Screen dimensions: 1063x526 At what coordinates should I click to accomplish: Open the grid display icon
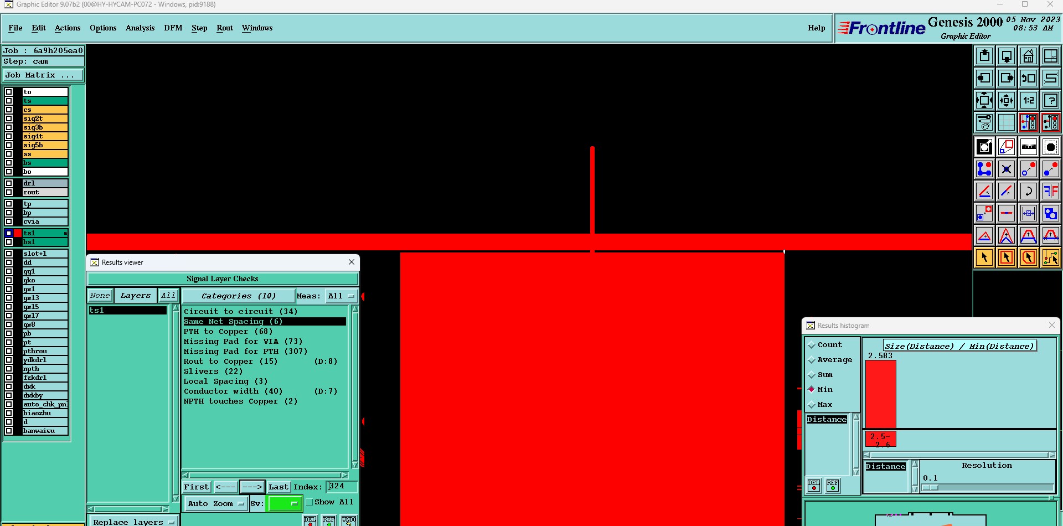(1007, 122)
